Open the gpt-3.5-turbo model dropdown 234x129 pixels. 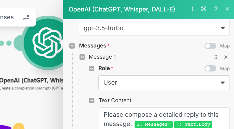pos(154,28)
